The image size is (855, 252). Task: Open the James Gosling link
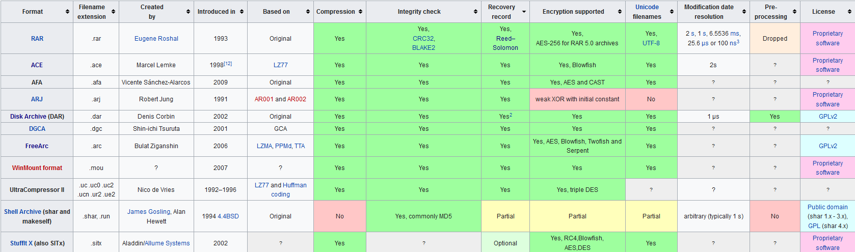coord(149,212)
